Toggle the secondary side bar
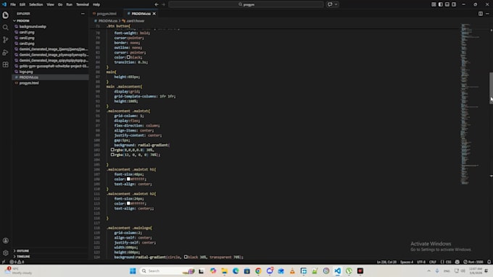The image size is (493, 277). [454, 4]
